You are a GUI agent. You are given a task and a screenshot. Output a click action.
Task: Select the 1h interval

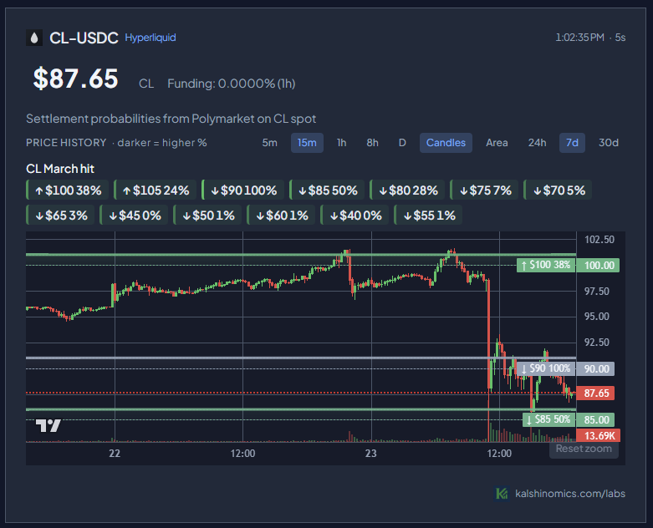(341, 143)
